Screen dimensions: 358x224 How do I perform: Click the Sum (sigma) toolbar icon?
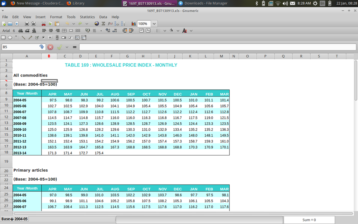[x=104, y=24]
